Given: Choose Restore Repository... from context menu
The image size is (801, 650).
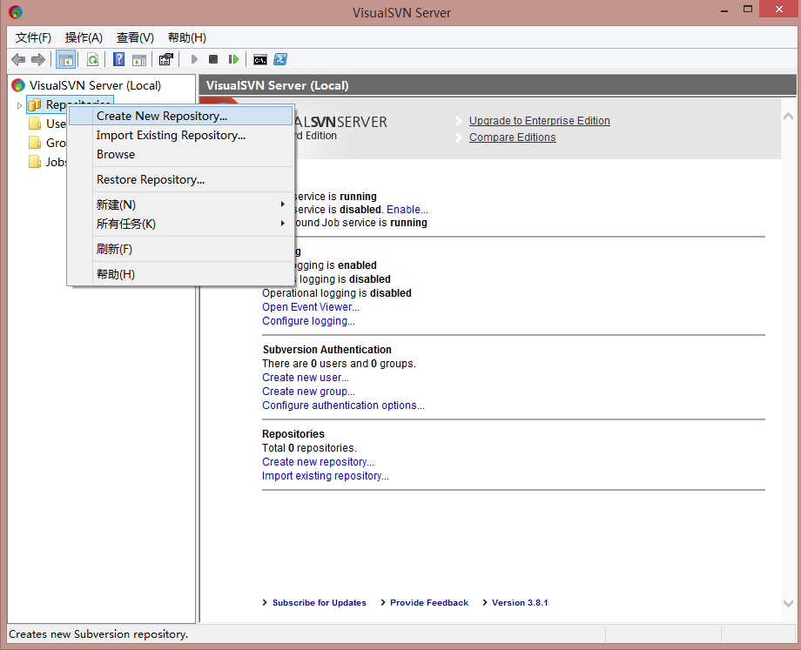Looking at the screenshot, I should [181, 180].
